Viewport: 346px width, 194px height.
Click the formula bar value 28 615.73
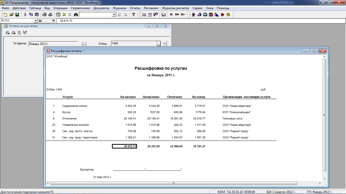click(66, 21)
